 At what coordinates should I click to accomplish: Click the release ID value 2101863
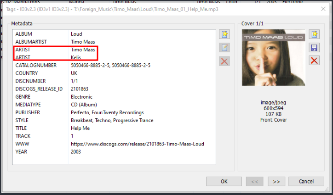[80, 89]
